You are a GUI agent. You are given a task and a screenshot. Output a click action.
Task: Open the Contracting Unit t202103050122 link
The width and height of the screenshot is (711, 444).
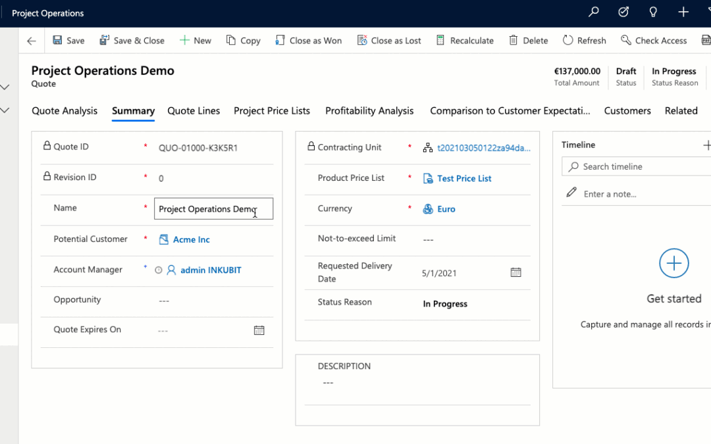pyautogui.click(x=484, y=148)
